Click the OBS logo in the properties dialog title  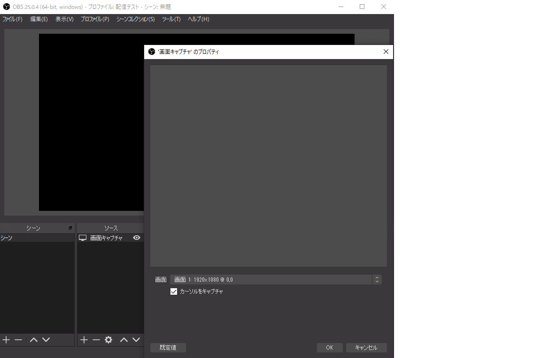pyautogui.click(x=151, y=52)
